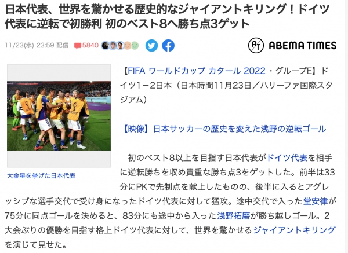Click the ABEMA TIMES publisher name

pyautogui.click(x=303, y=45)
